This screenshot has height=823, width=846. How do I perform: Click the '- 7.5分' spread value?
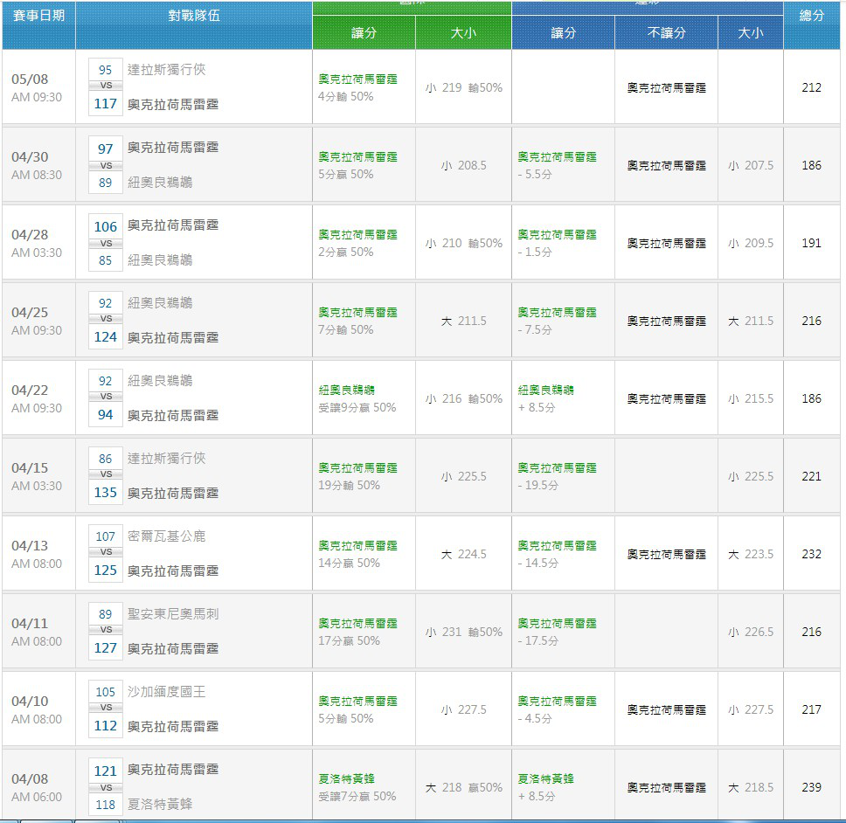535,329
